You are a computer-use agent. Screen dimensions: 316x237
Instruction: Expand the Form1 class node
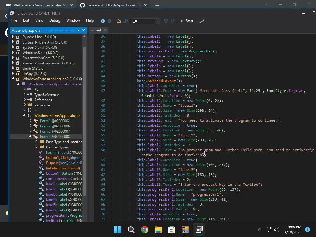click(x=31, y=121)
